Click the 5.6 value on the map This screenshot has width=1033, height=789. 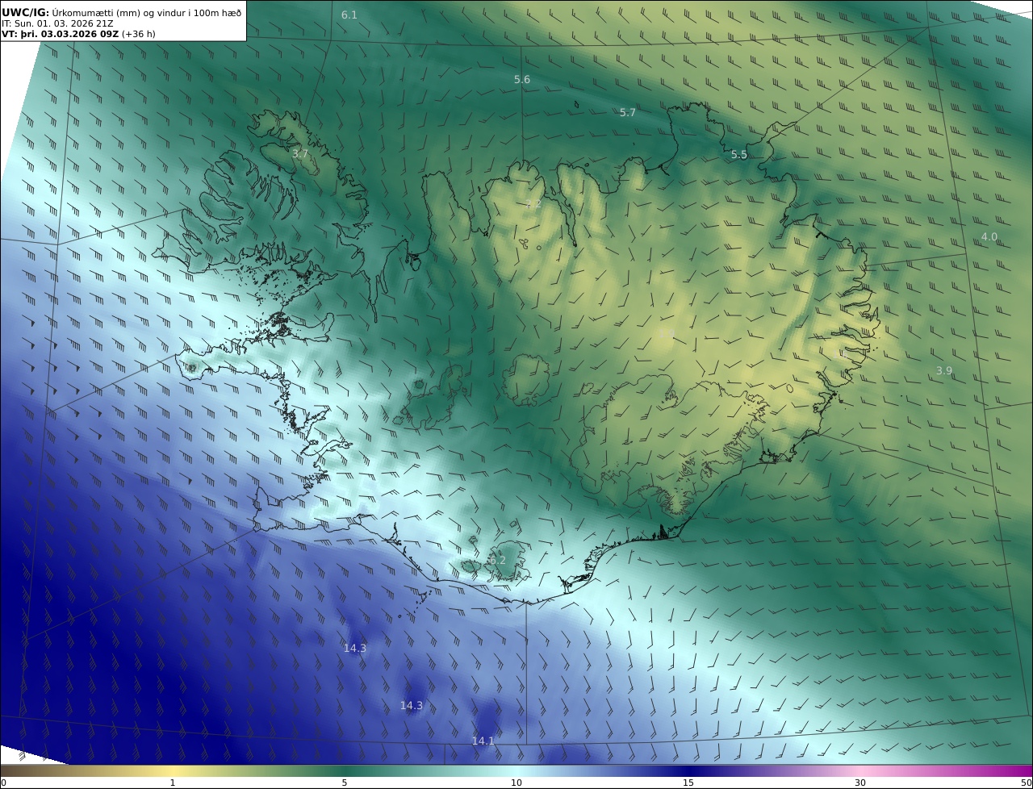(522, 80)
